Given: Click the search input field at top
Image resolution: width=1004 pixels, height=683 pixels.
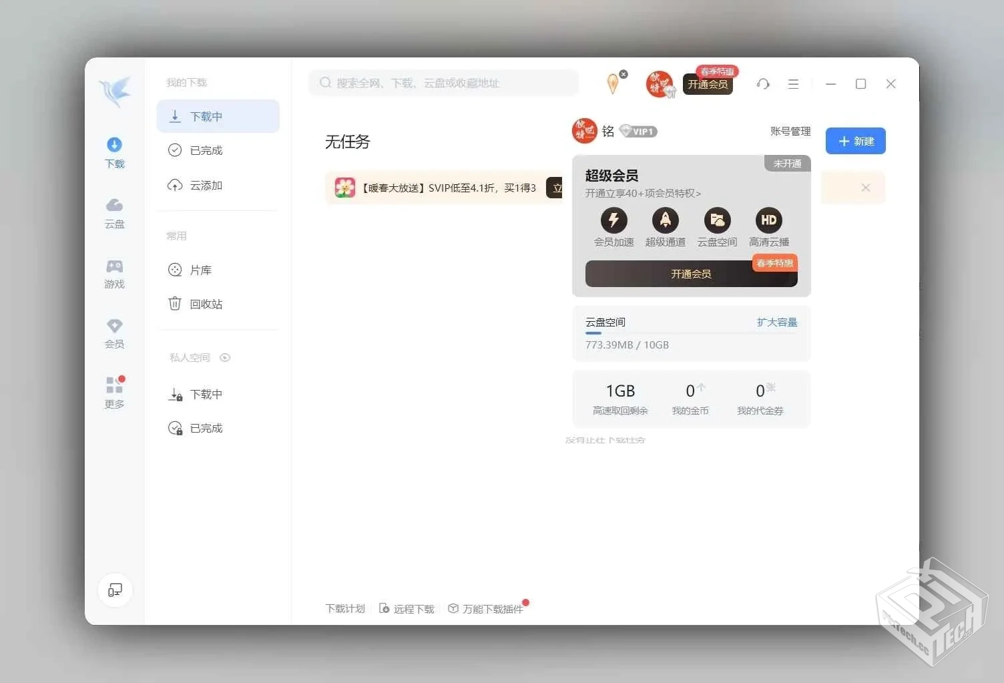Looking at the screenshot, I should tap(443, 82).
